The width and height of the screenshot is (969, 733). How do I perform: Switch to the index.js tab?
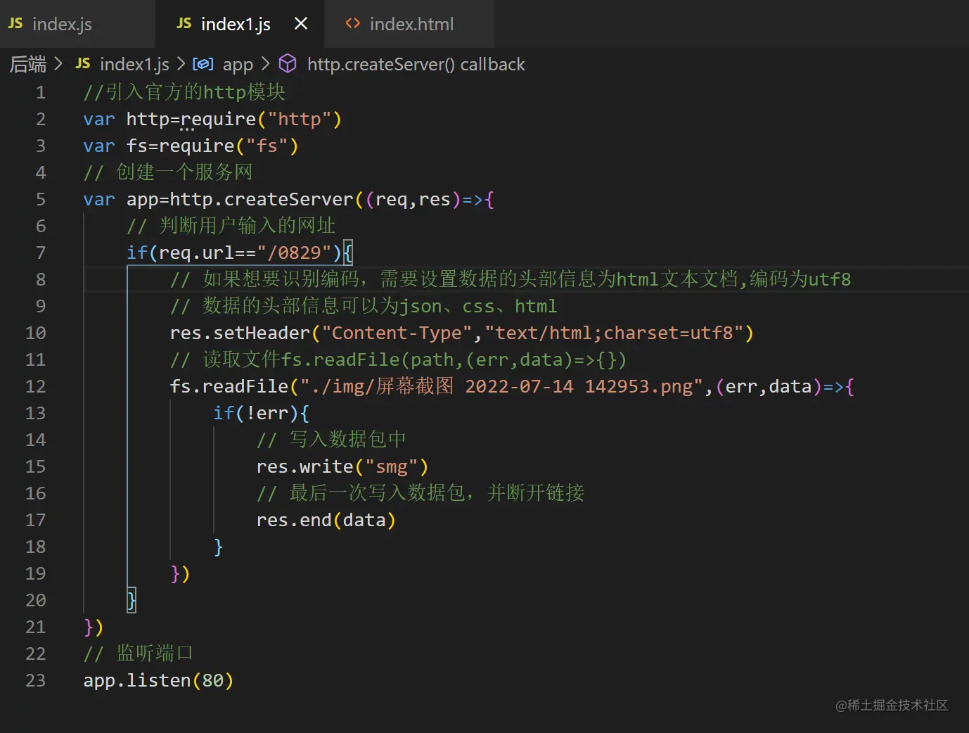pos(77,24)
